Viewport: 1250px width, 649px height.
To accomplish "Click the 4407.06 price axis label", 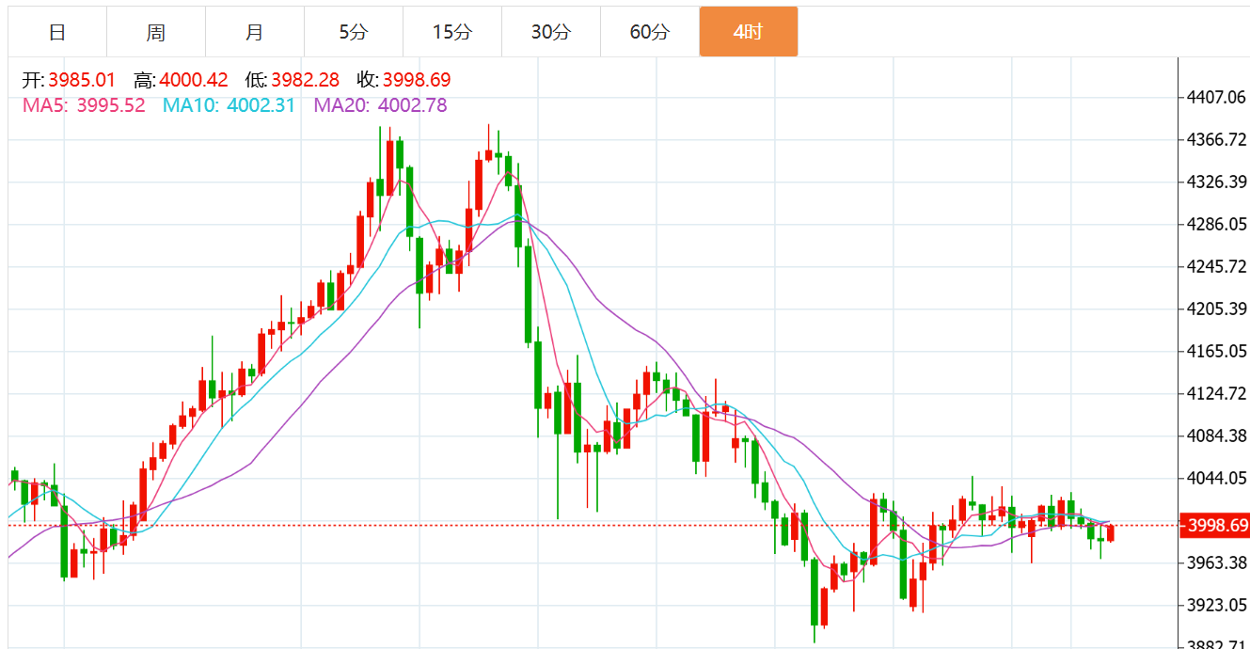I will pos(1217,97).
